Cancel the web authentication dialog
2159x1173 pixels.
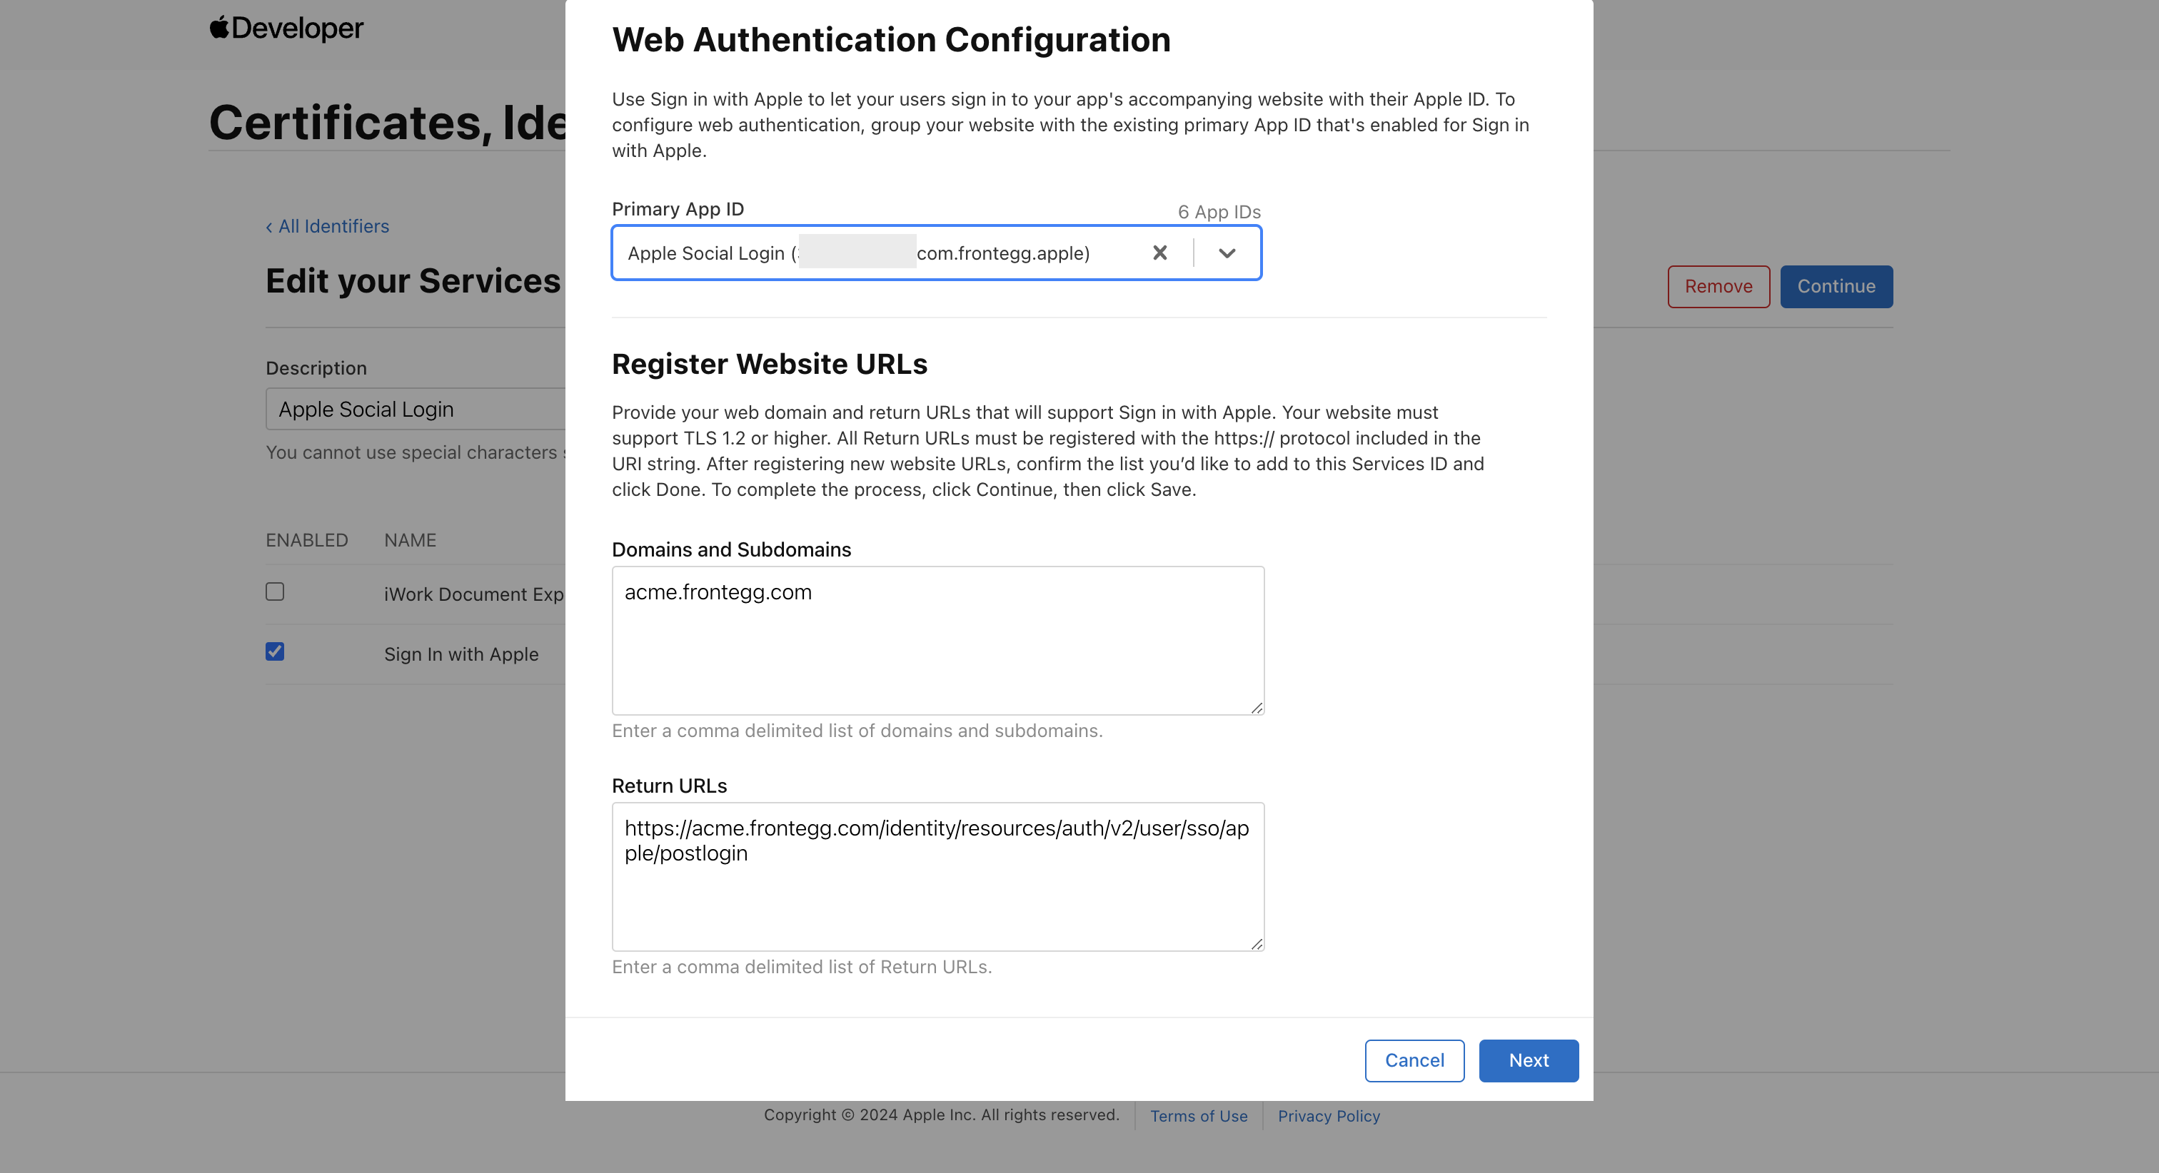tap(1414, 1061)
